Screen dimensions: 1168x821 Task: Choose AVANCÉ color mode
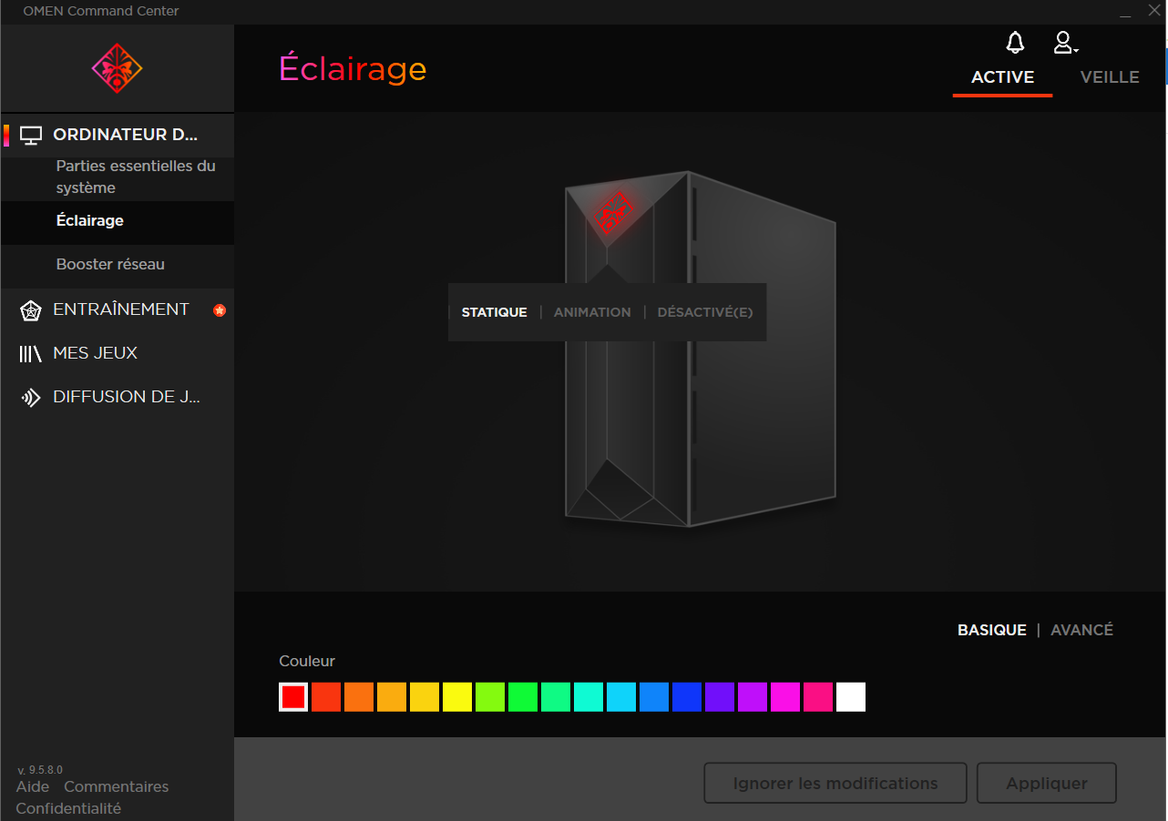pos(1081,630)
